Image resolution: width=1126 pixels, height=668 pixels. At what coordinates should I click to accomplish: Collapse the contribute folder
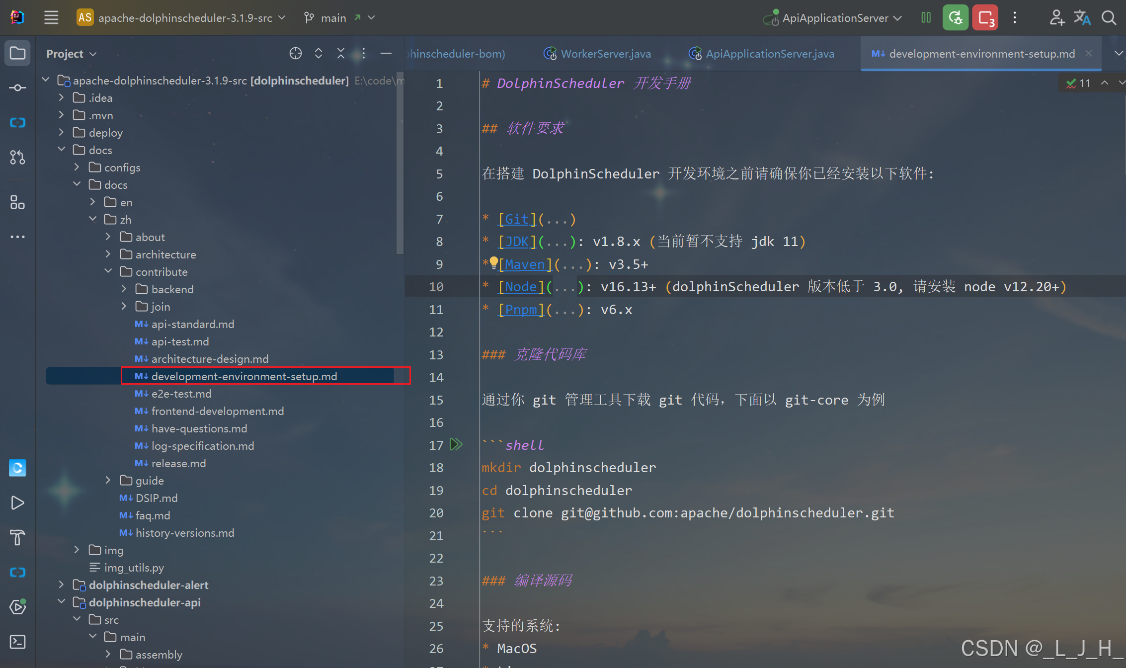(x=108, y=271)
